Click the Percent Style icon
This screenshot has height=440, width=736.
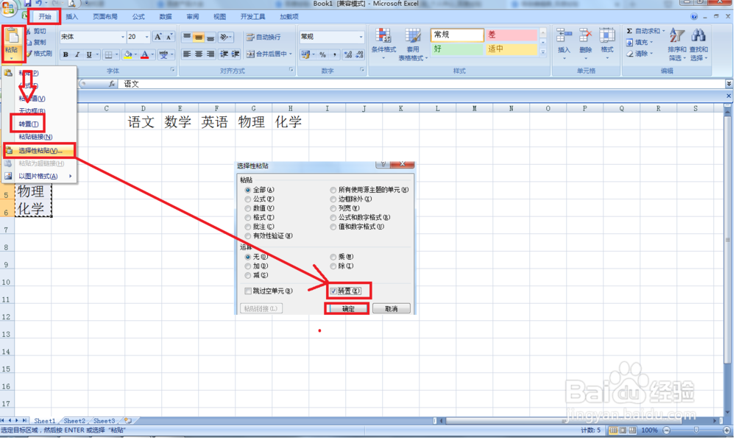[323, 55]
